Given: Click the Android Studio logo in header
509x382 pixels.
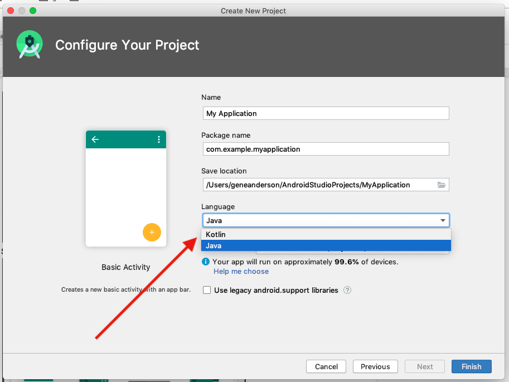Looking at the screenshot, I should coord(30,45).
